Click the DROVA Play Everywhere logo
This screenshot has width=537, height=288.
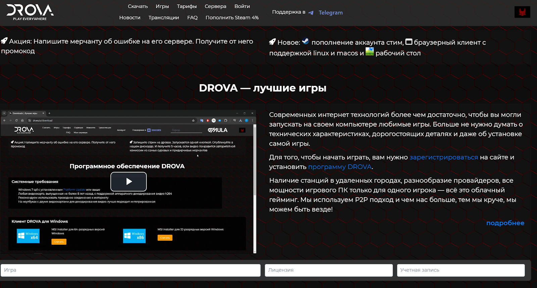30,12
